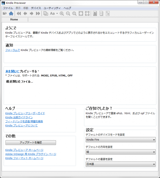Go to previous page arrow
Screen dimensions: 160x178
(x=25, y=14)
